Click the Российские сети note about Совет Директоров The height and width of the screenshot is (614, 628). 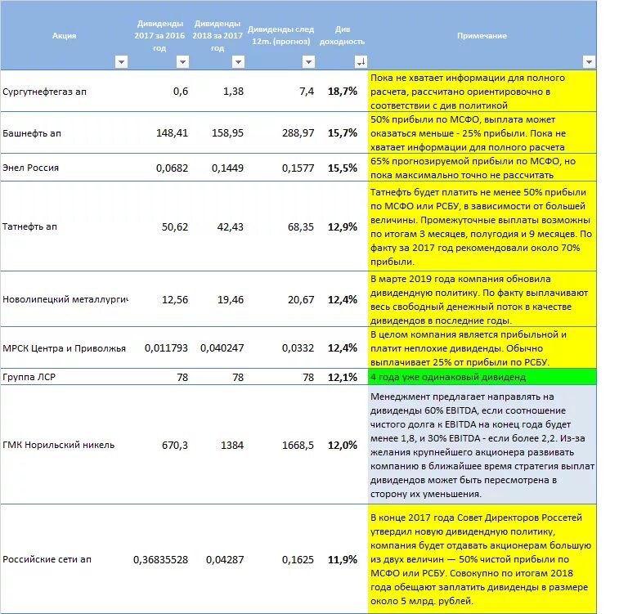[482, 559]
